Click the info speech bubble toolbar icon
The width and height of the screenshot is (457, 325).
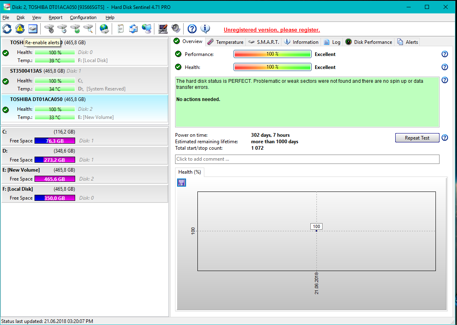pos(205,29)
